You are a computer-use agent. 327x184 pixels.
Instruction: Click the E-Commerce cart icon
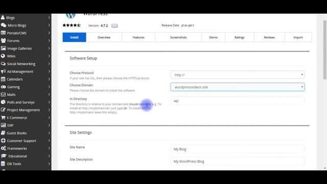coord(3,118)
